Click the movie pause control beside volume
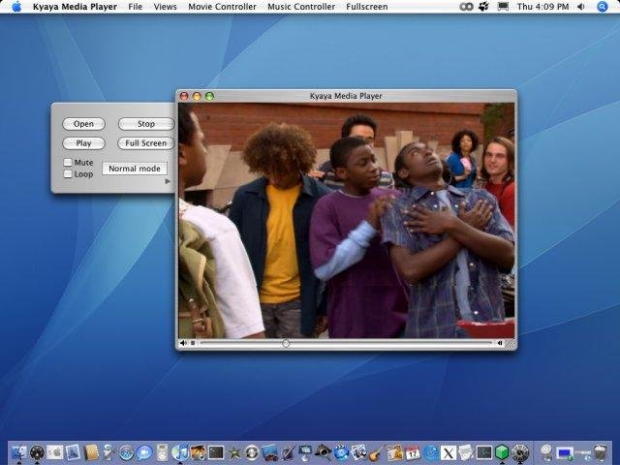 point(193,343)
